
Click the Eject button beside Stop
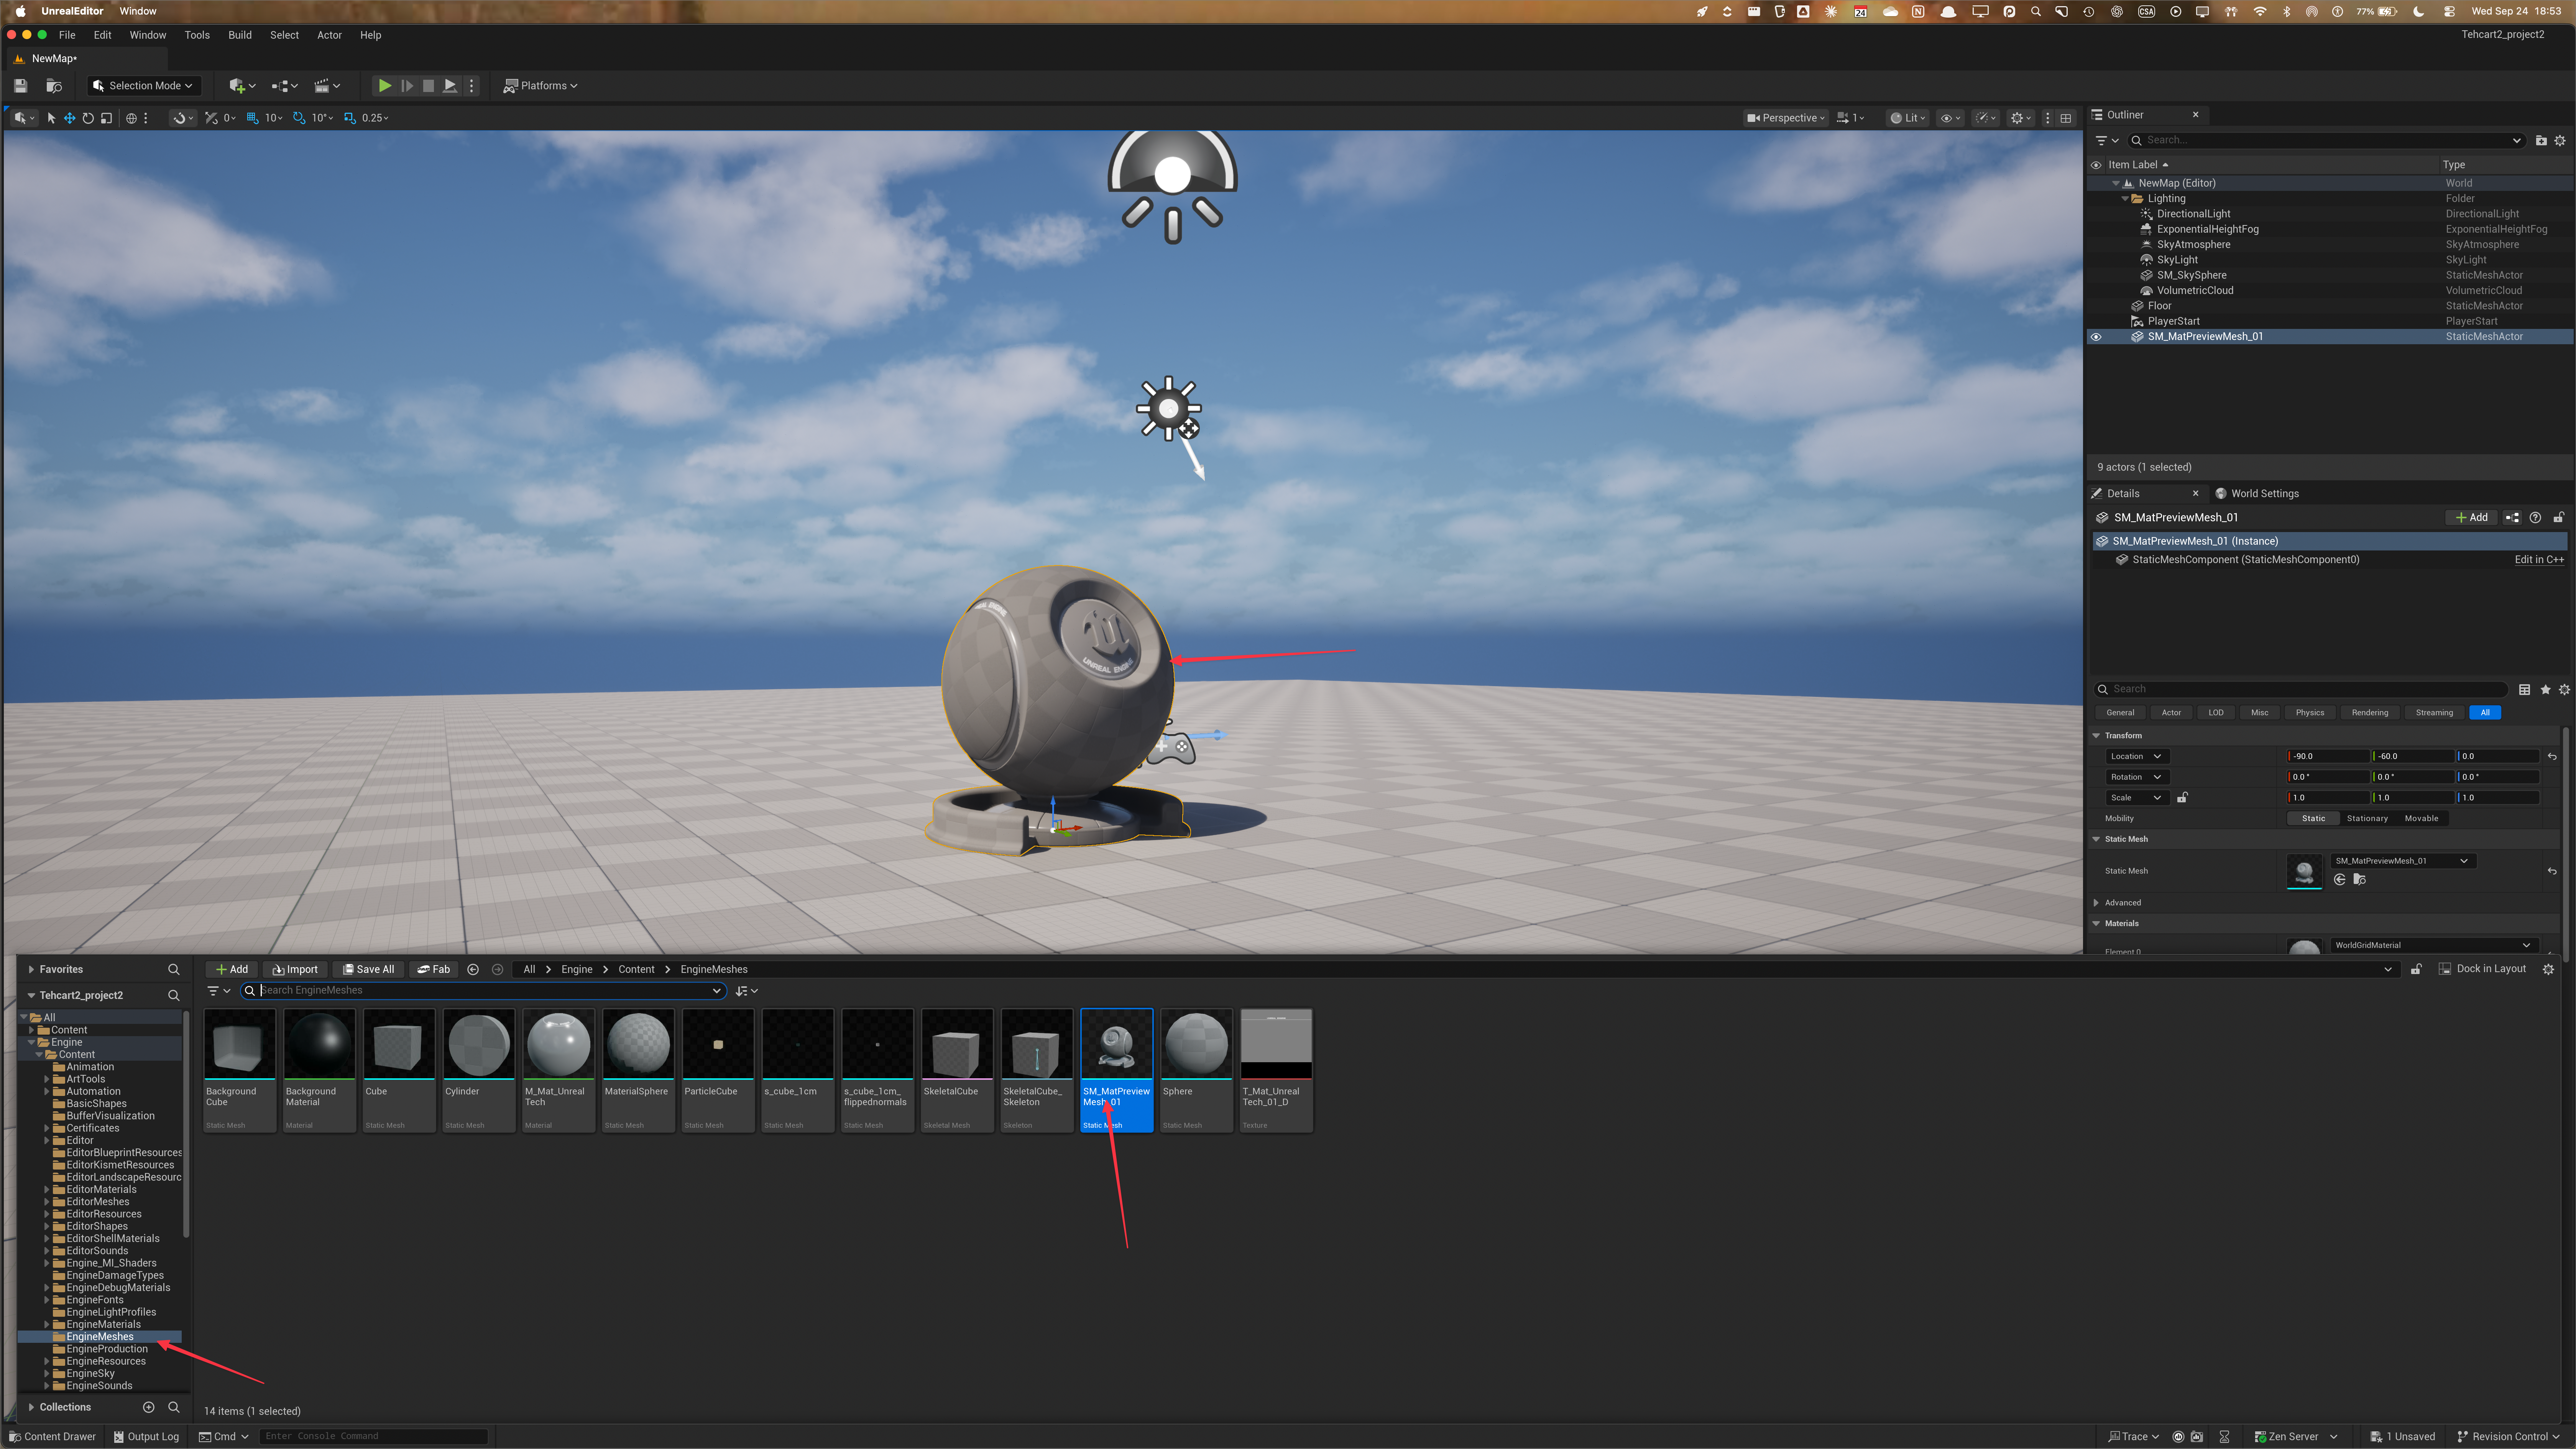(x=450, y=86)
